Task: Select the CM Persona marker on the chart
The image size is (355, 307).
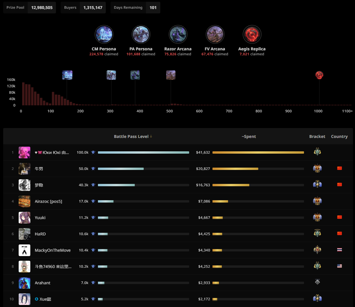Action: coord(67,75)
